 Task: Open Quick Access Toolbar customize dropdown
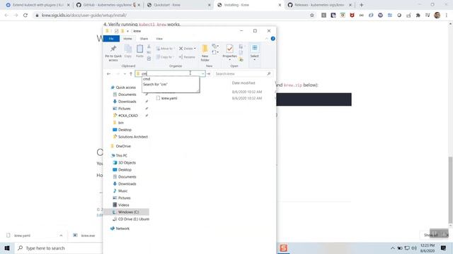point(127,31)
